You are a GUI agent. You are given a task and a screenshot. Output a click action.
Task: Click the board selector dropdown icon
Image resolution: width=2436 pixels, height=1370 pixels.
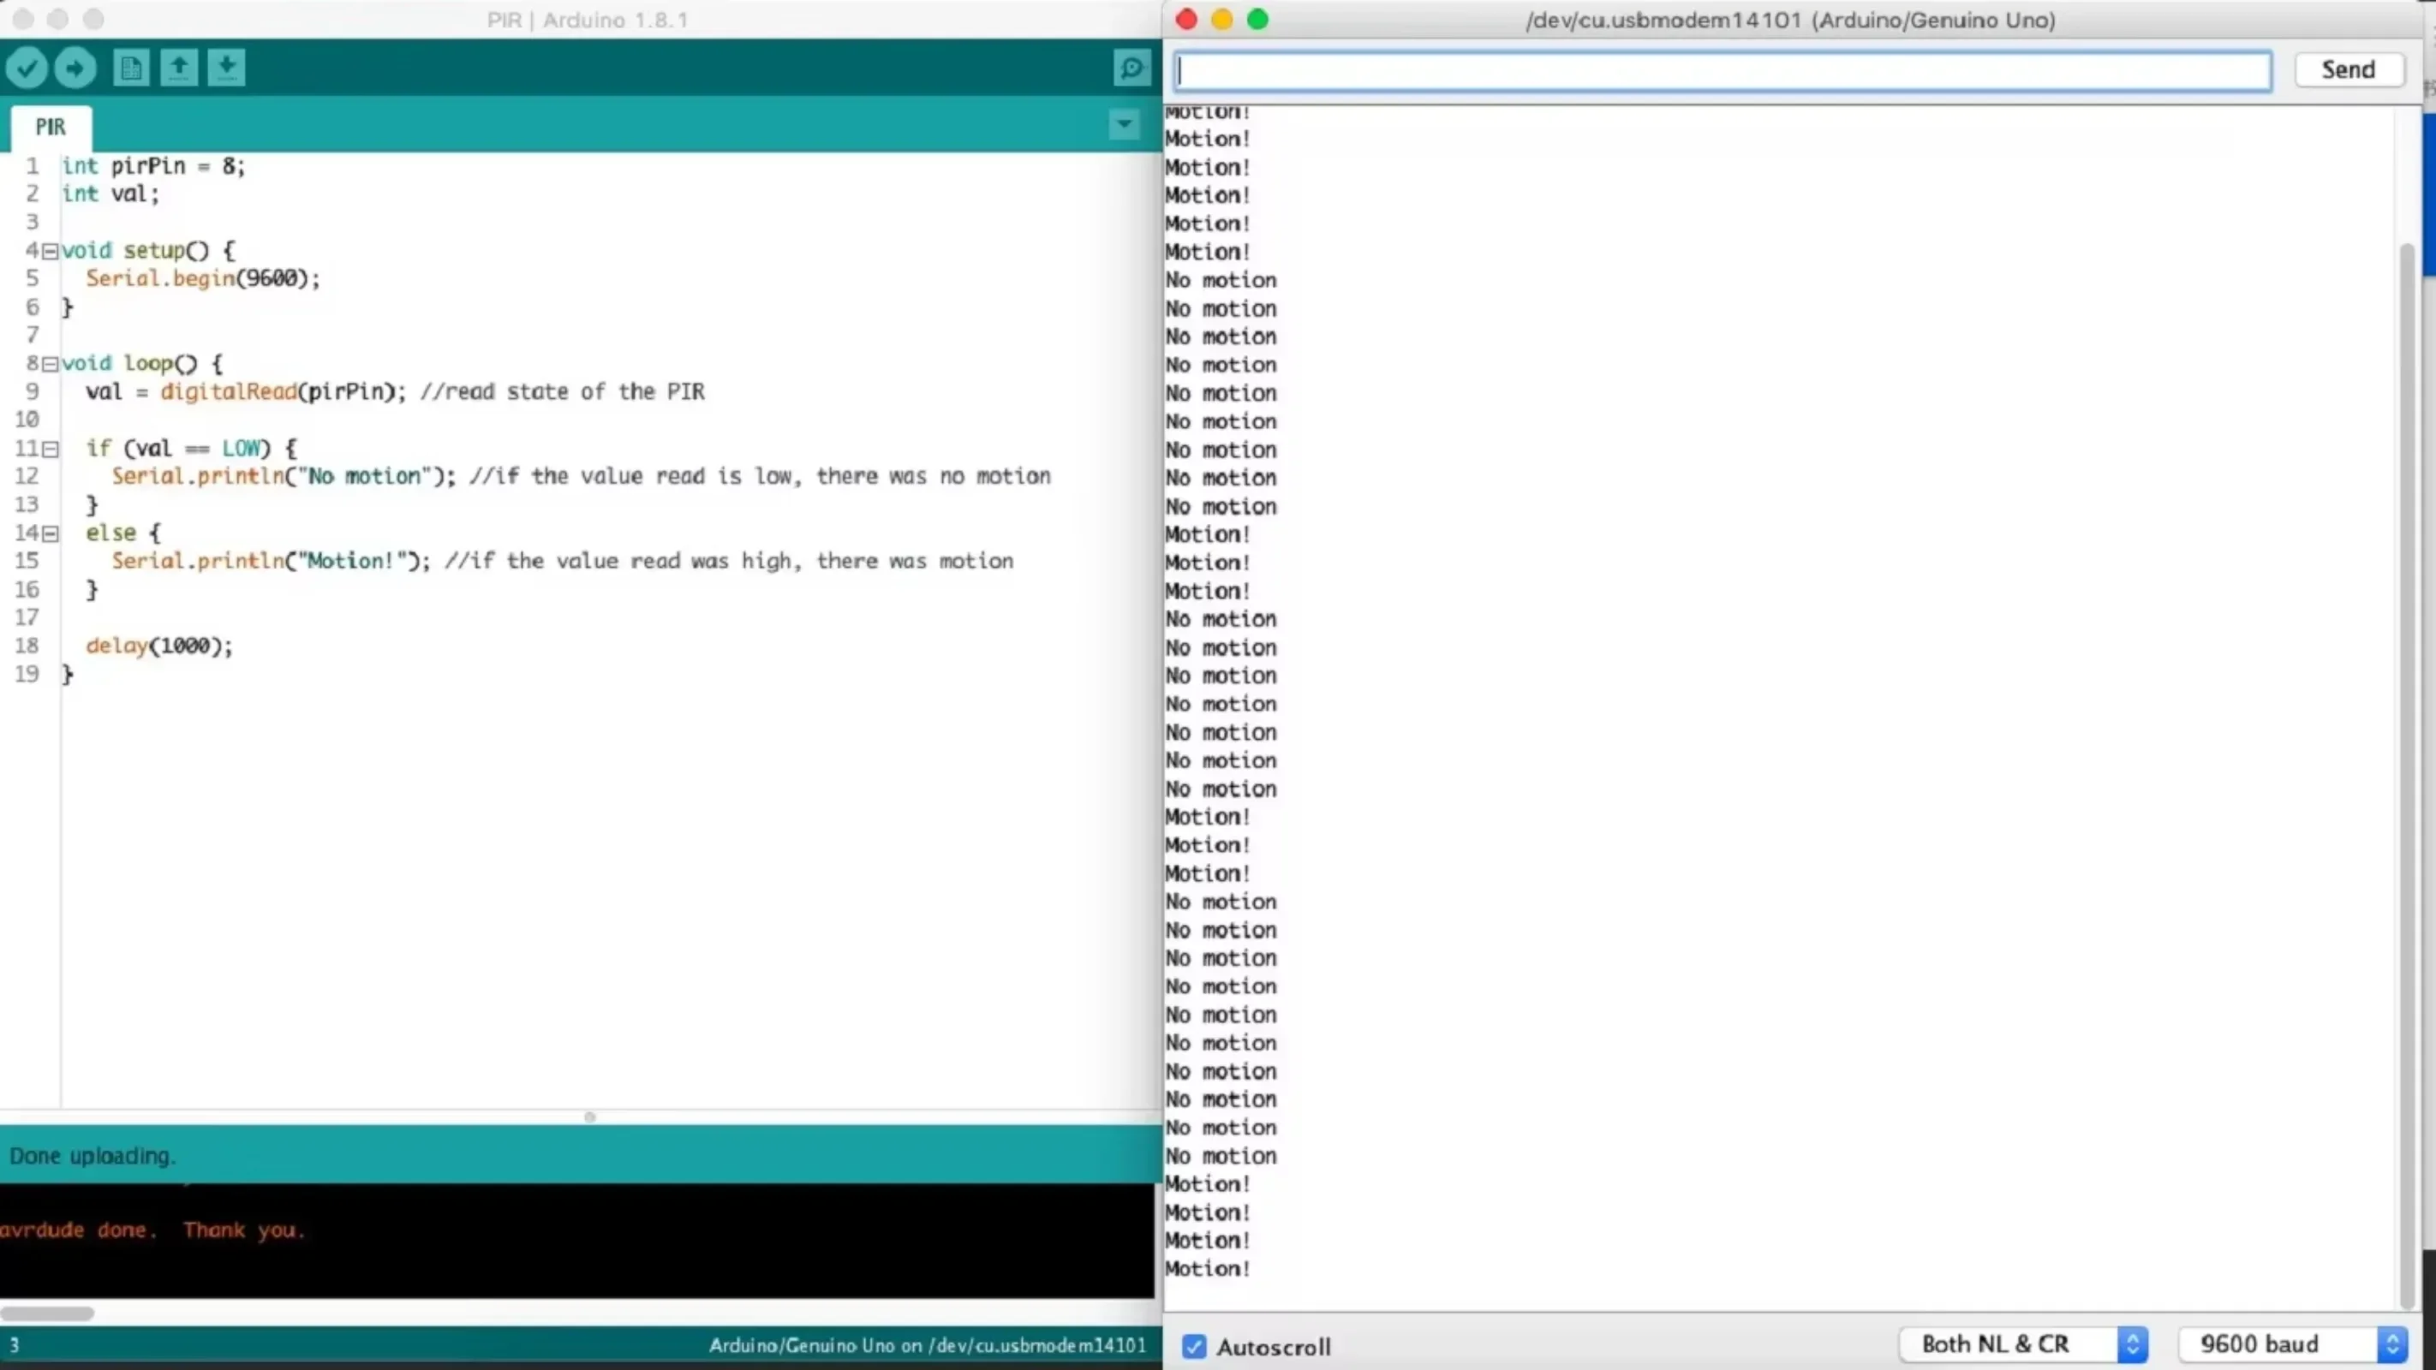click(1125, 124)
